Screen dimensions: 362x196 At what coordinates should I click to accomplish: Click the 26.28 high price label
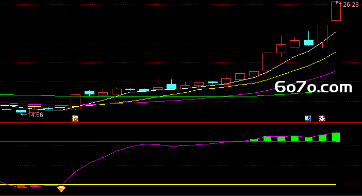click(351, 5)
